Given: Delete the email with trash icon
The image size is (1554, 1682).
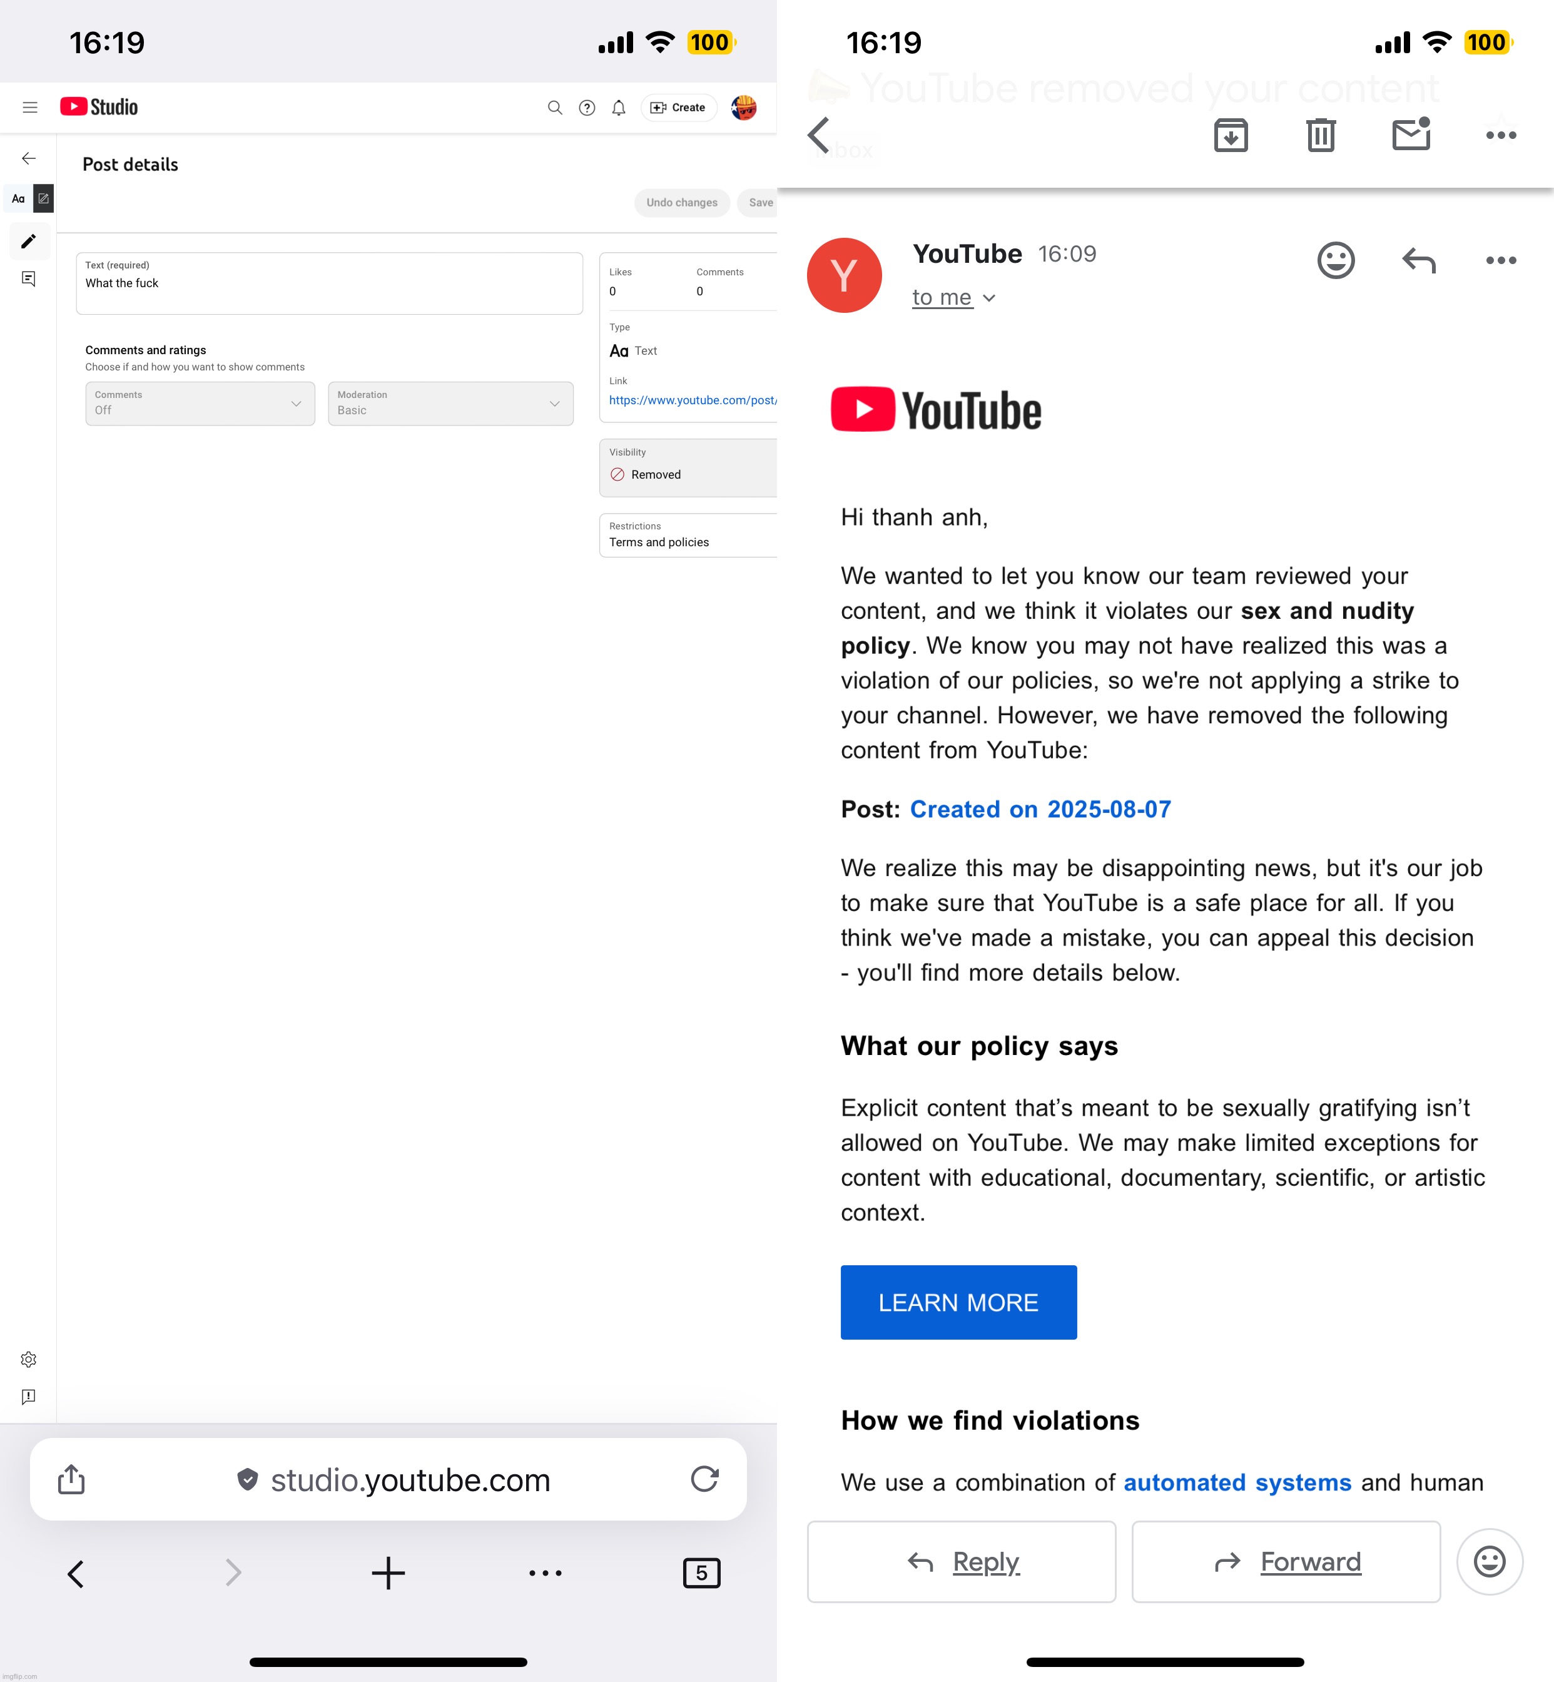Looking at the screenshot, I should click(x=1321, y=135).
